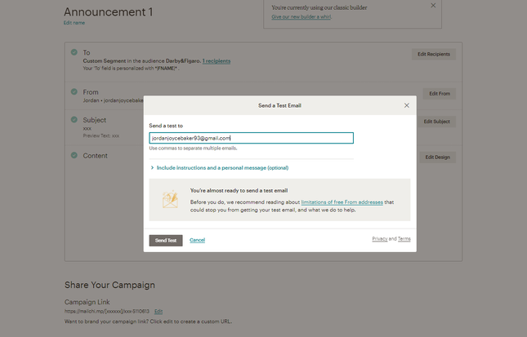Close the Send a Test Email dialog
Screen dimensions: 527x337
pos(406,105)
